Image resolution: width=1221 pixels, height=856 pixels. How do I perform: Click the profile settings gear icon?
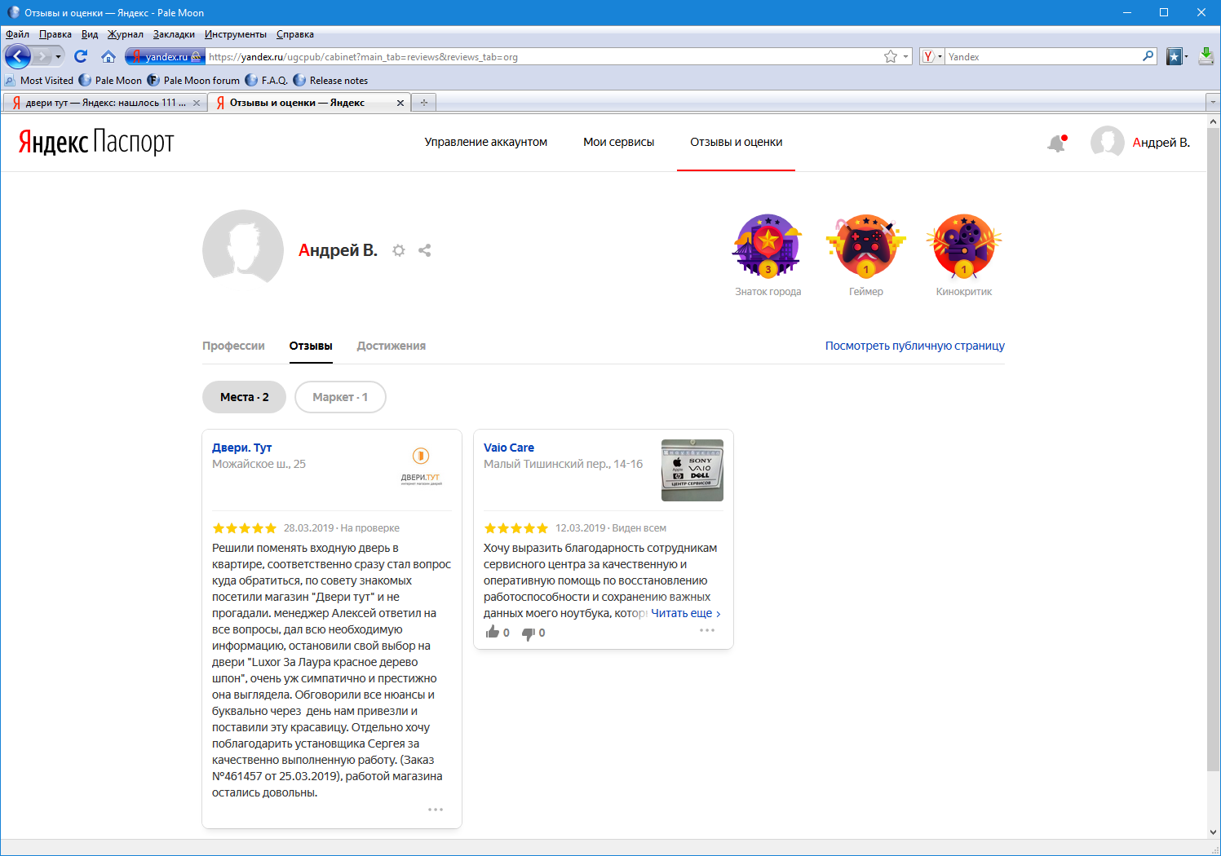tap(399, 250)
